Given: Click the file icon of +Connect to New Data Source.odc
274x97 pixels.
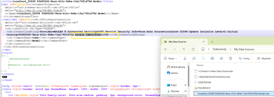Looking at the screenshot, I should 196,71.
